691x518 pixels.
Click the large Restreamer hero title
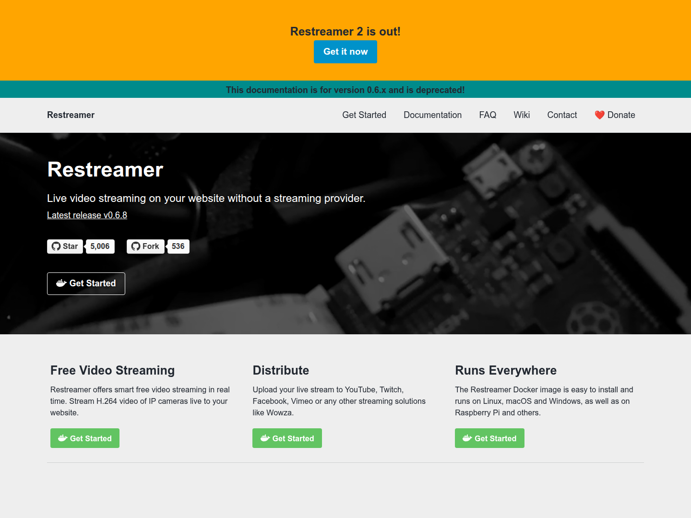(x=105, y=170)
